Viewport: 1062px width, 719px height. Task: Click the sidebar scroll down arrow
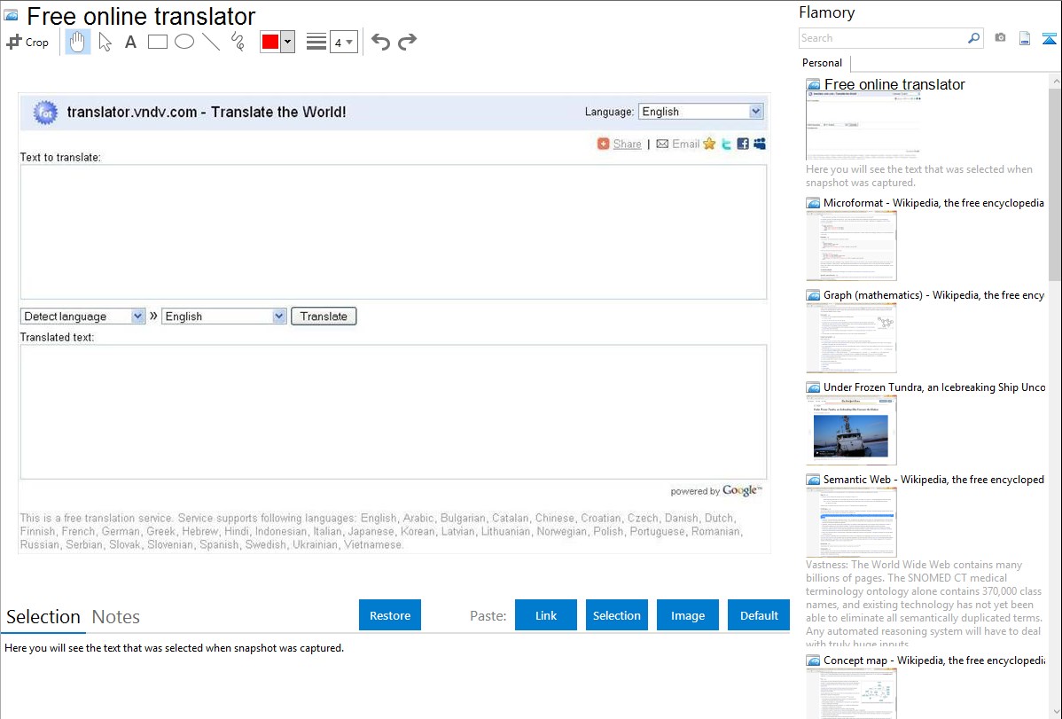click(1055, 711)
